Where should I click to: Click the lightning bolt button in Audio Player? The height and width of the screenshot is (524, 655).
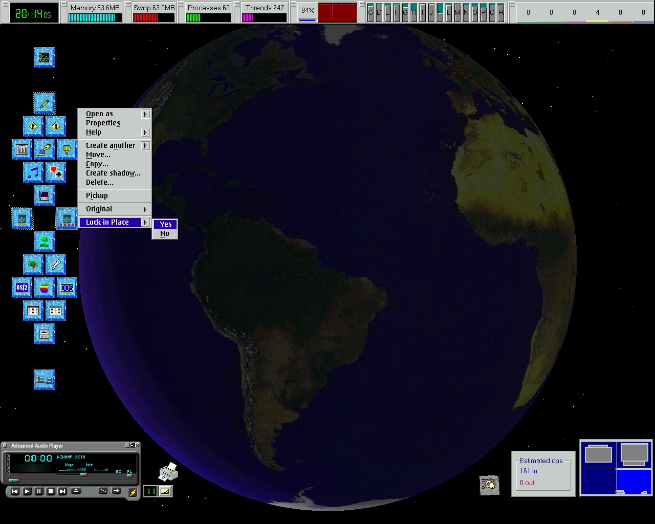pyautogui.click(x=133, y=492)
